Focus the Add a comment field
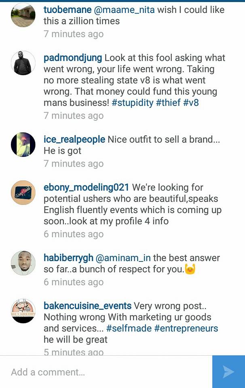The width and height of the screenshot is (245, 388). click(x=106, y=372)
